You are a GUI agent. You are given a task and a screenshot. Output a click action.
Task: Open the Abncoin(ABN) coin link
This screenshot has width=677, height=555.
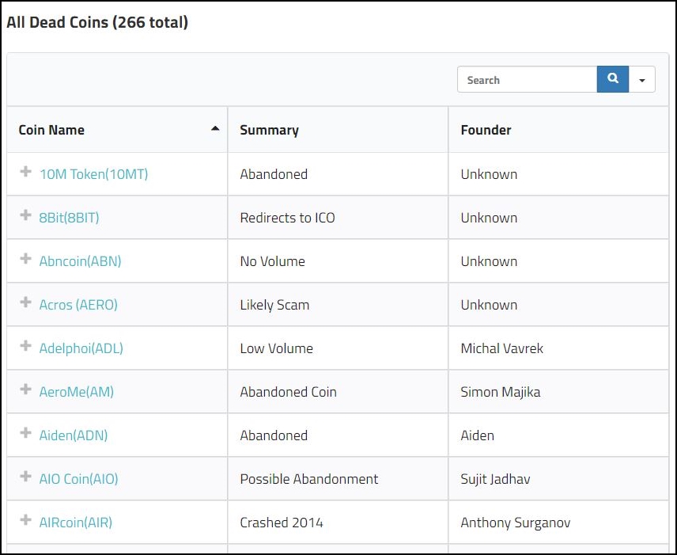[x=80, y=261]
